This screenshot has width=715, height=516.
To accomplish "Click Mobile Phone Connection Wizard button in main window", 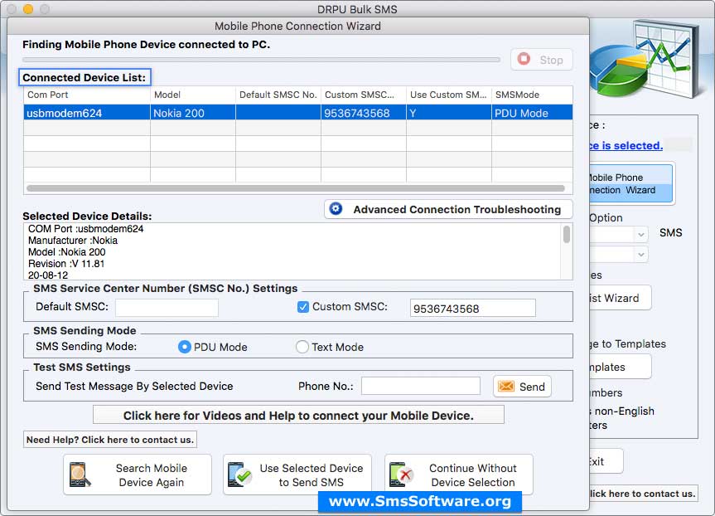I will click(631, 183).
